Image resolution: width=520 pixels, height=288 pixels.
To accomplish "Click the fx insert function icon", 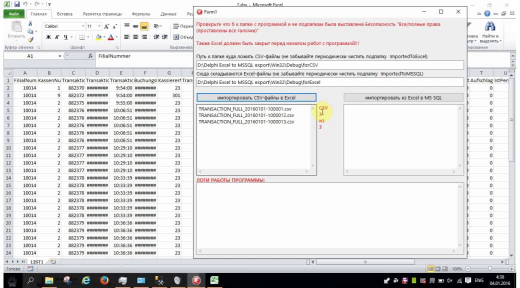I will [x=90, y=56].
